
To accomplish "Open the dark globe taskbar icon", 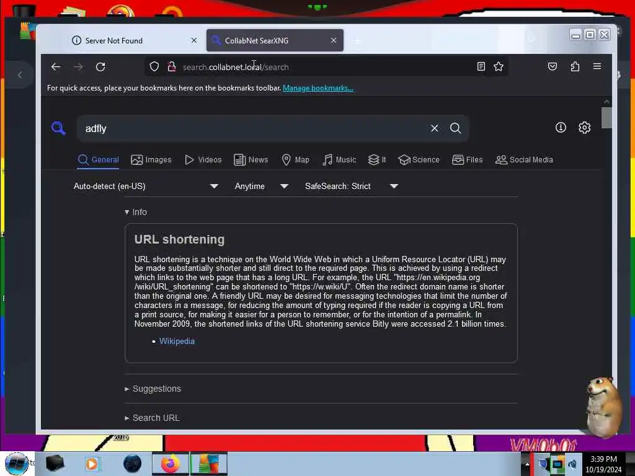I will (132, 464).
